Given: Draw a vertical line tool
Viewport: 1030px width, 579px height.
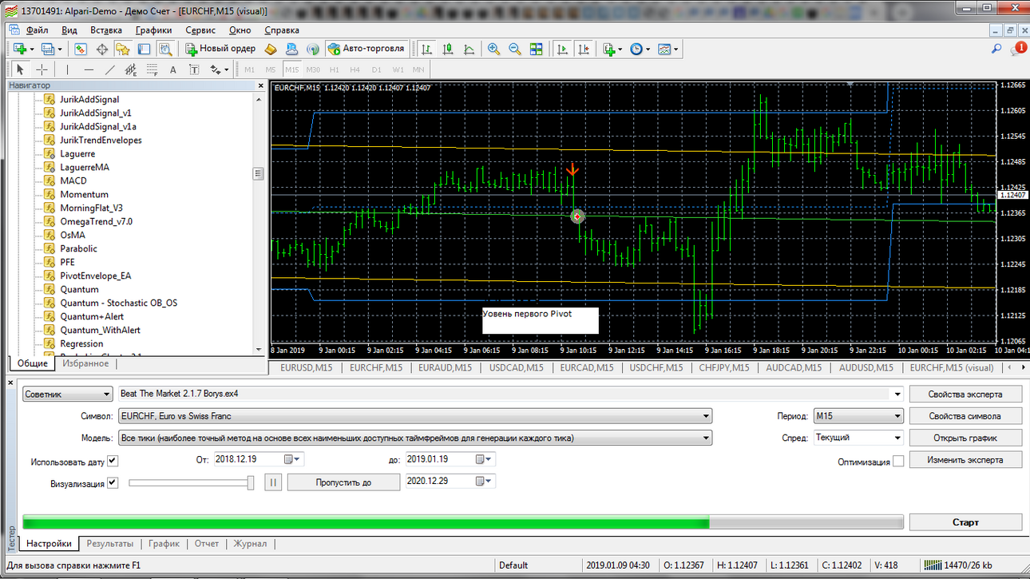Looking at the screenshot, I should tap(67, 69).
